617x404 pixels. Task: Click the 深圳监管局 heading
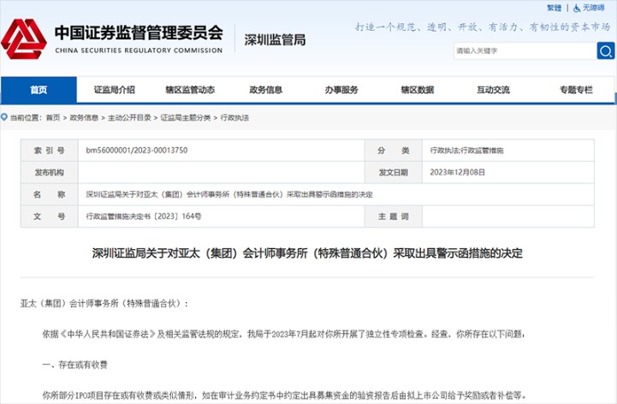click(x=275, y=40)
